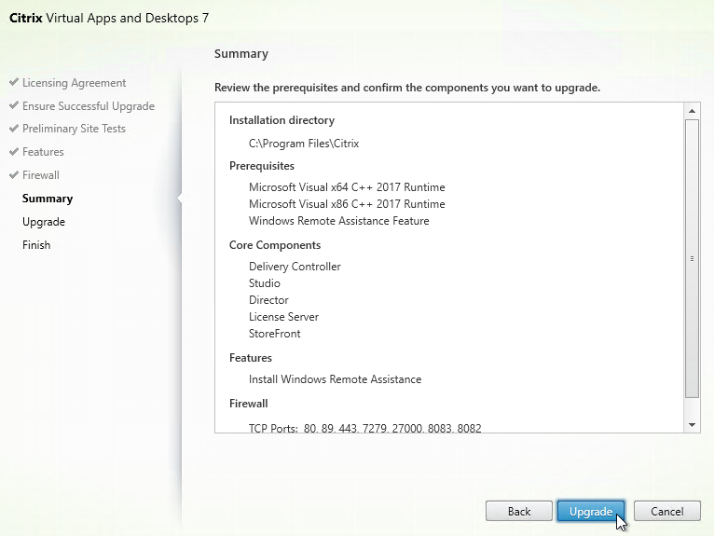This screenshot has width=714, height=536.
Task: Click checkmark icon beside Features step
Action: pyautogui.click(x=14, y=152)
